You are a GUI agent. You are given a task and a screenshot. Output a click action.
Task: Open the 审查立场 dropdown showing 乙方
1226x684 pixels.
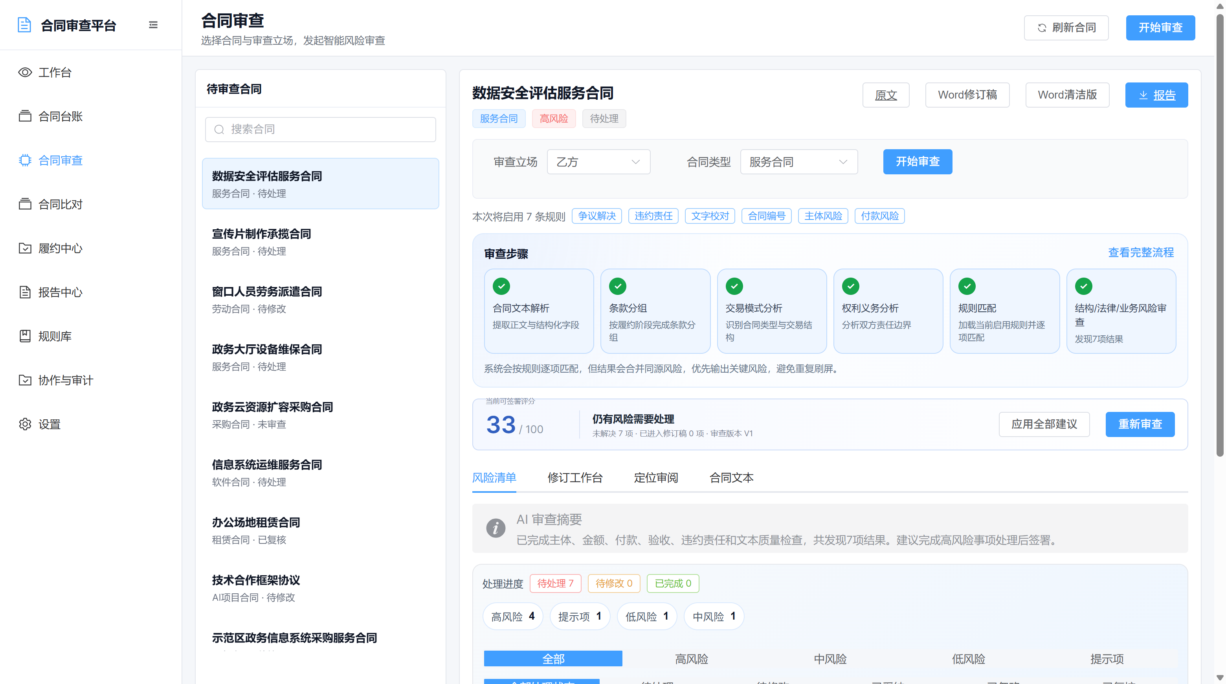click(598, 162)
